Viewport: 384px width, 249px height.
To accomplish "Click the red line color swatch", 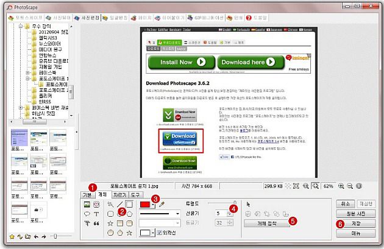I will (144, 205).
